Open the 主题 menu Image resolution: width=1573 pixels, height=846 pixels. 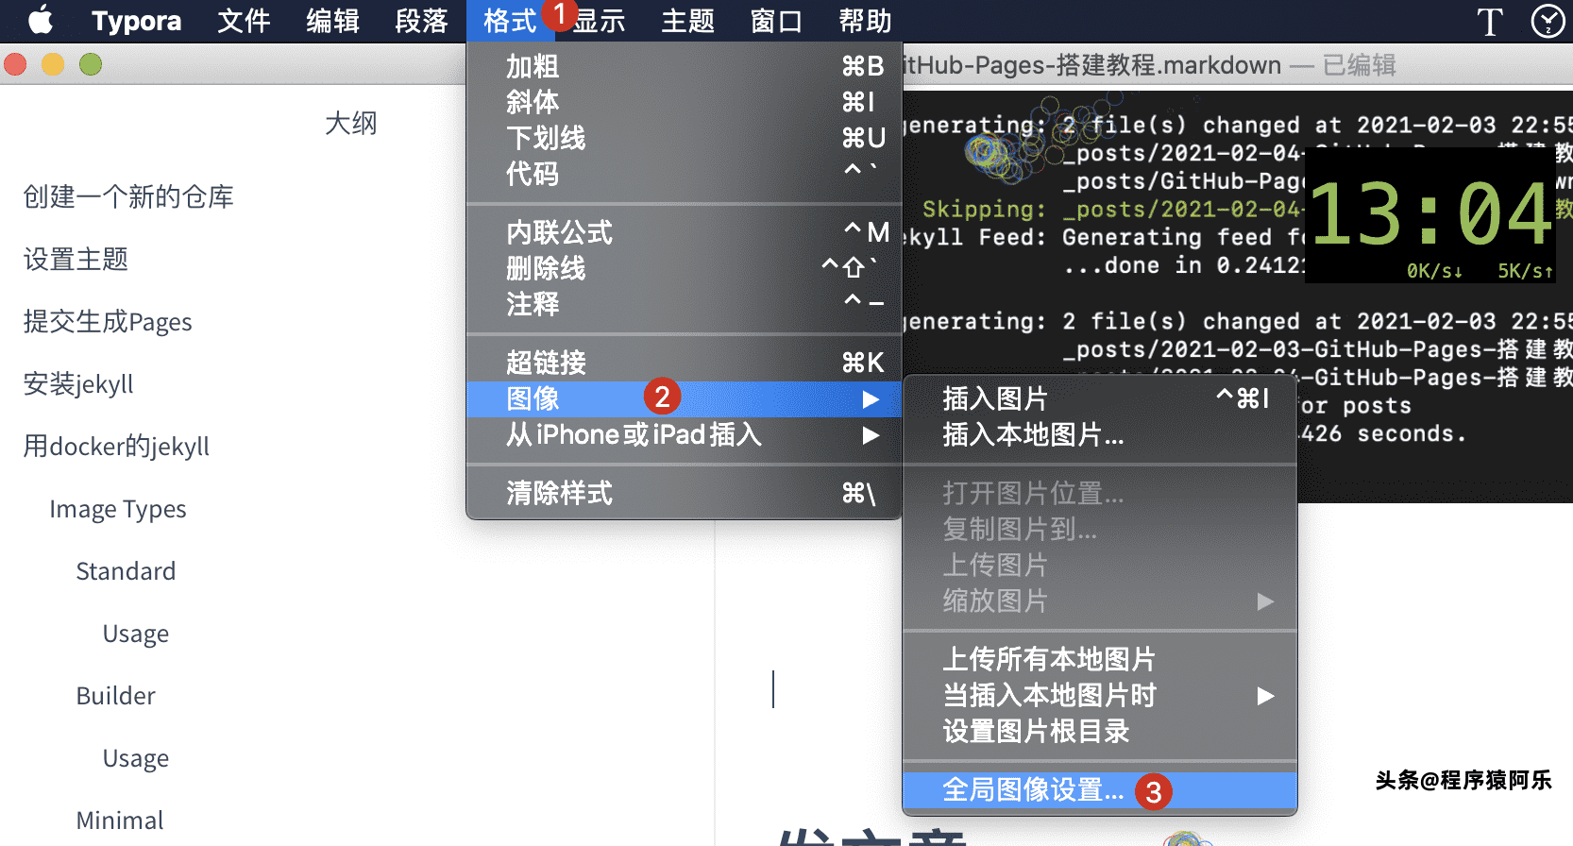pos(687,21)
